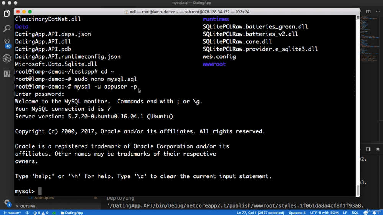Select encoding UTF-8 with BOM

[x=324, y=213]
